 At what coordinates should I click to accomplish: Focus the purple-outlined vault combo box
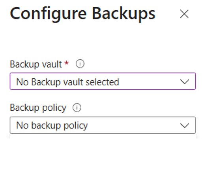click(x=103, y=81)
